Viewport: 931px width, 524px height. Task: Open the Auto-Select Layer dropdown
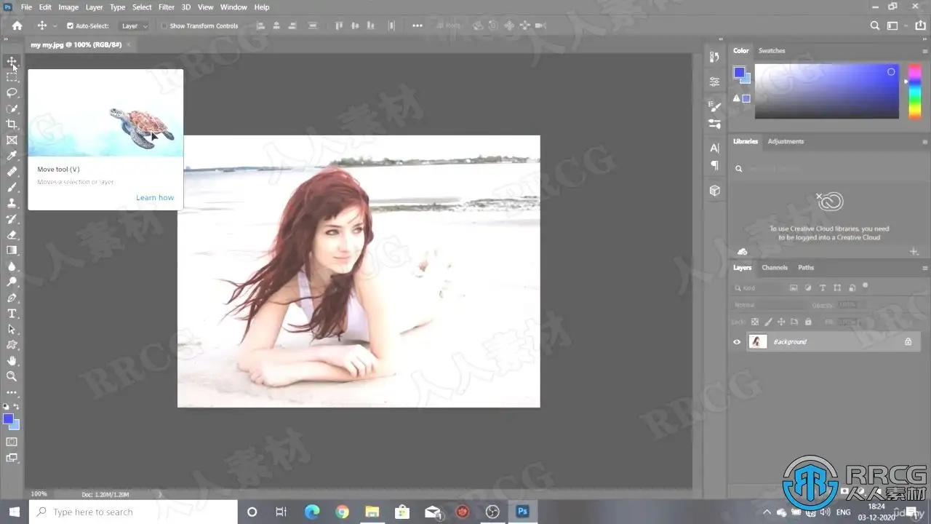[x=134, y=26]
